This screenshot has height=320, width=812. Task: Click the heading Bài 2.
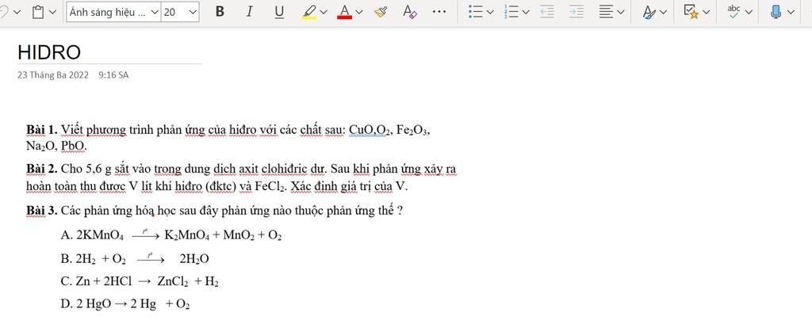42,169
